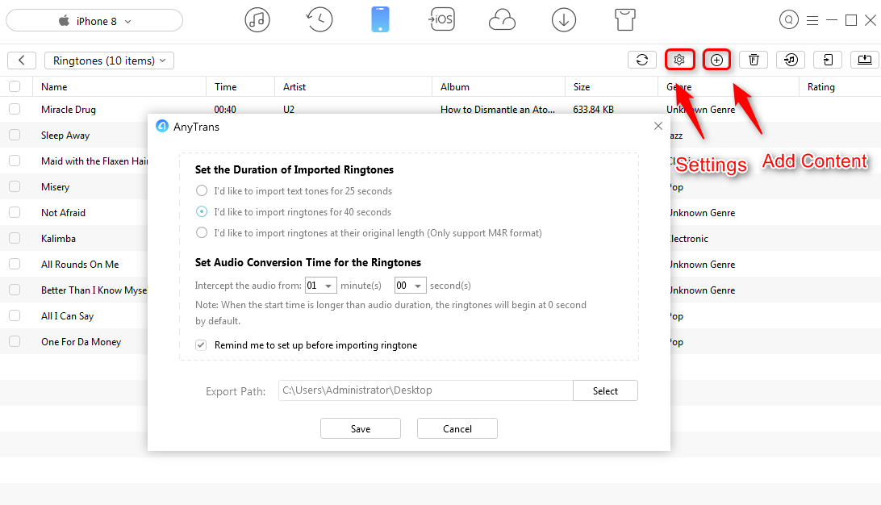Open the iCloud Manager cloud icon
Screen dimensions: 881x505
tap(502, 21)
